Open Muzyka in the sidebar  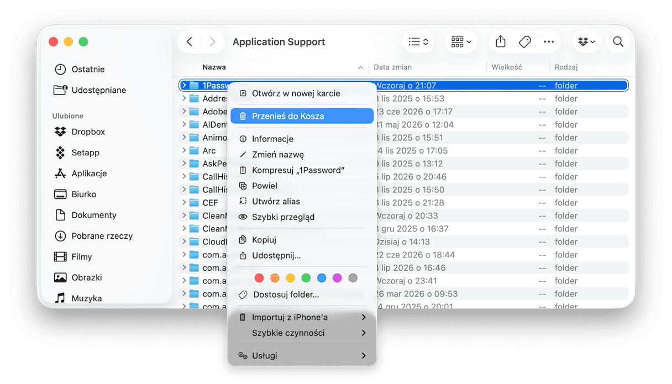tap(78, 298)
